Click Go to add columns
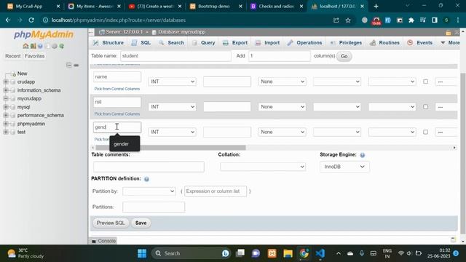 [344, 56]
